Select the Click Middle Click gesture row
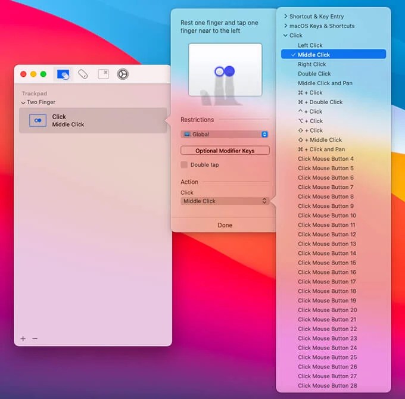Screen dimensions: 405x399 93,121
